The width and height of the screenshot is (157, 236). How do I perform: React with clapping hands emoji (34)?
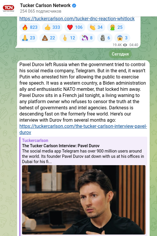(x=96, y=27)
